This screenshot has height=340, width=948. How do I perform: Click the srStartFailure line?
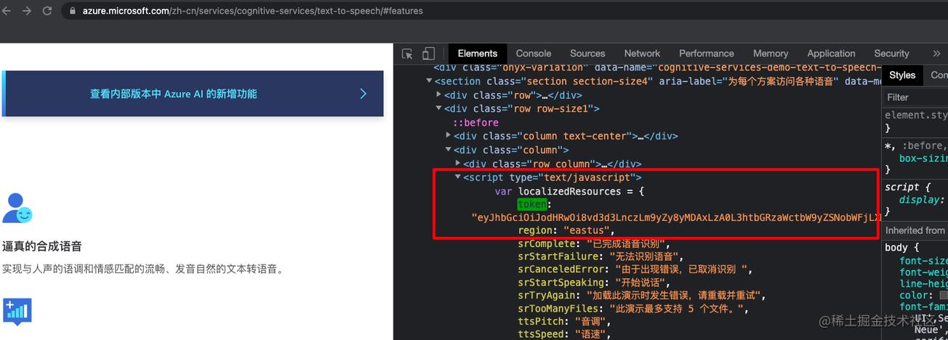click(x=600, y=257)
